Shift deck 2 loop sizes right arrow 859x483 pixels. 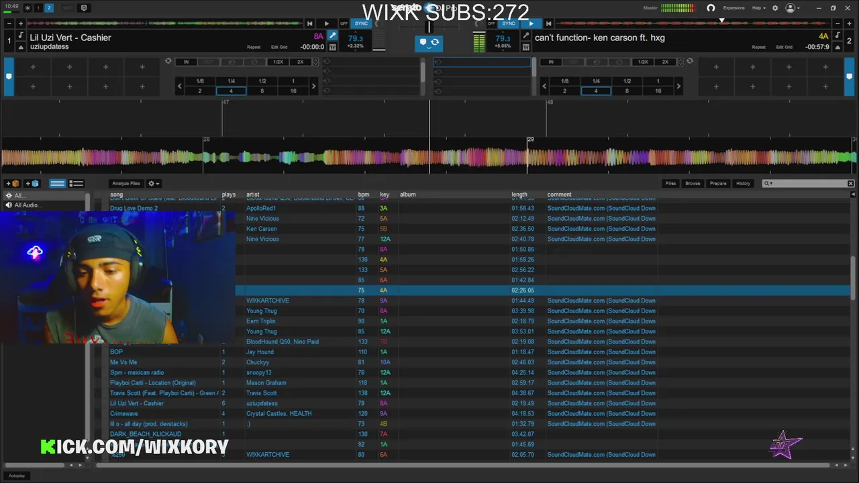click(x=678, y=86)
